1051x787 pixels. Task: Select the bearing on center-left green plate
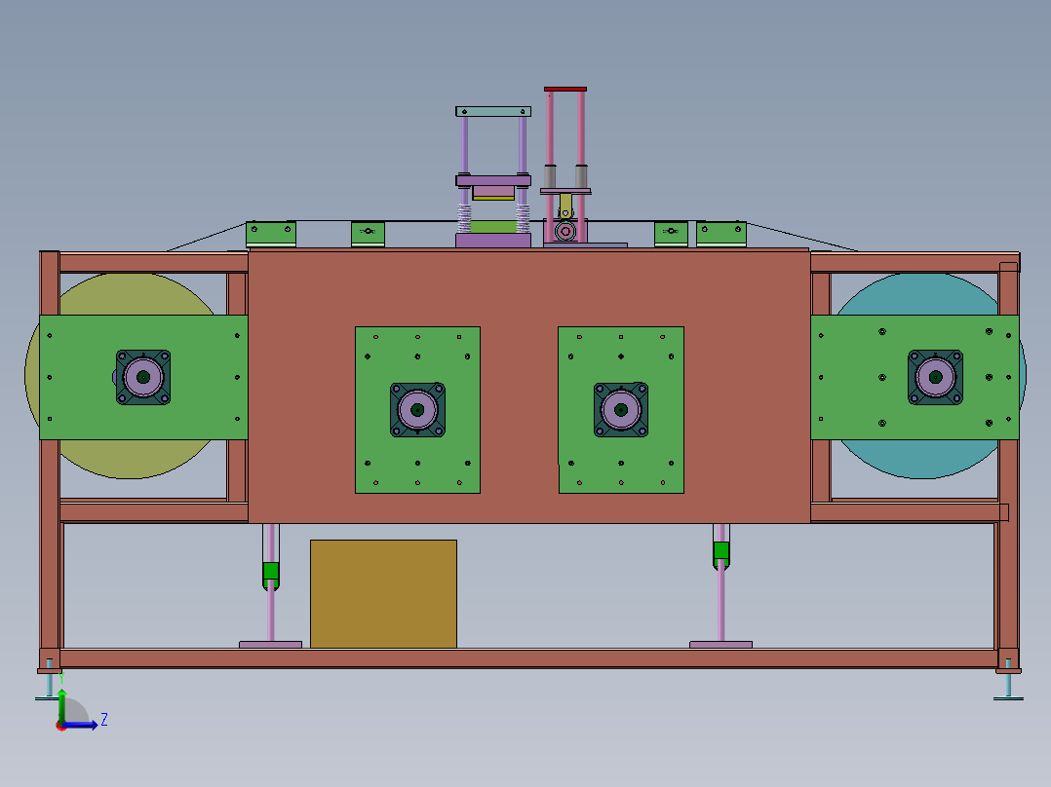[x=417, y=409]
